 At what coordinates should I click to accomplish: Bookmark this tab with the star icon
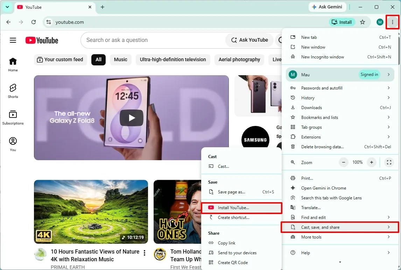point(363,22)
